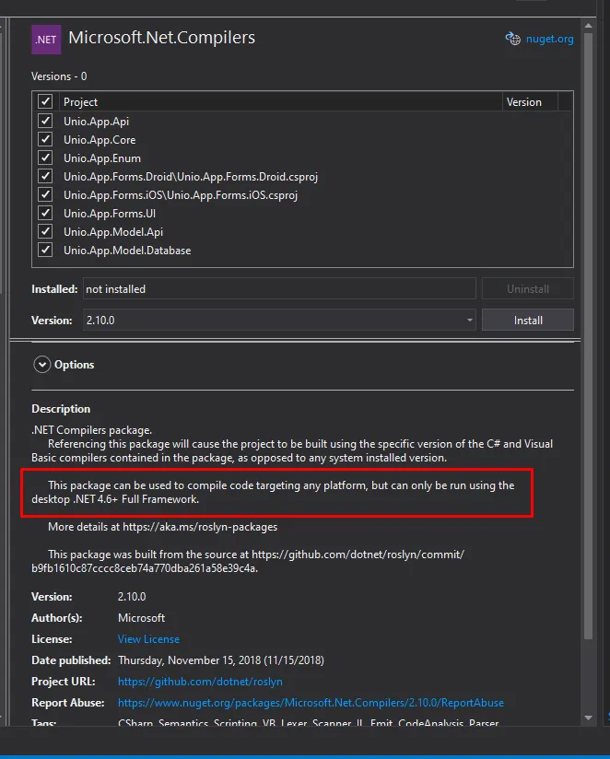Uncheck the Unio.App.Enum project checkbox

pos(45,158)
